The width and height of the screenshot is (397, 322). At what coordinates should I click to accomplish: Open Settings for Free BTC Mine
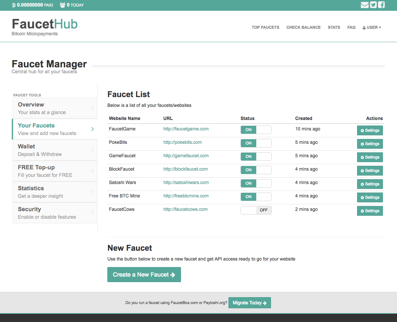pos(370,197)
